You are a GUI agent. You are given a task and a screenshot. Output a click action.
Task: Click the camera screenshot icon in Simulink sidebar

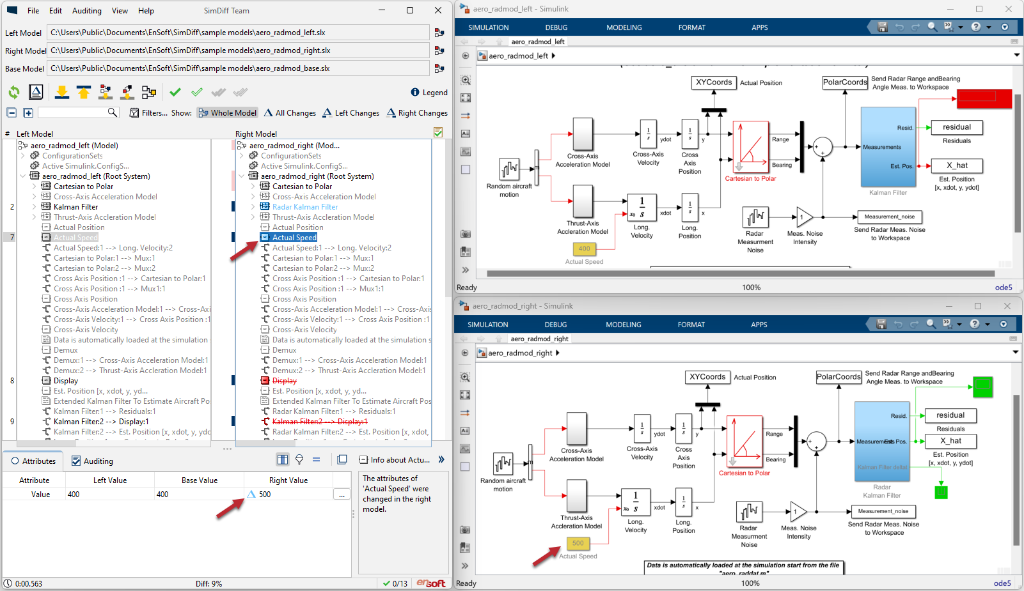pyautogui.click(x=466, y=233)
